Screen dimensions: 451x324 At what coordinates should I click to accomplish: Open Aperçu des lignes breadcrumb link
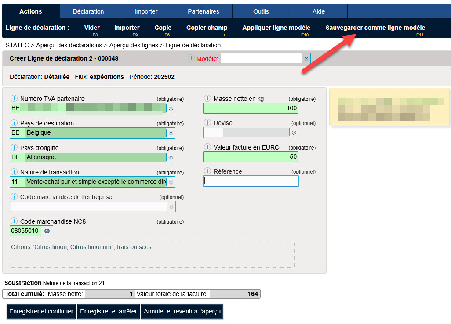(x=134, y=45)
